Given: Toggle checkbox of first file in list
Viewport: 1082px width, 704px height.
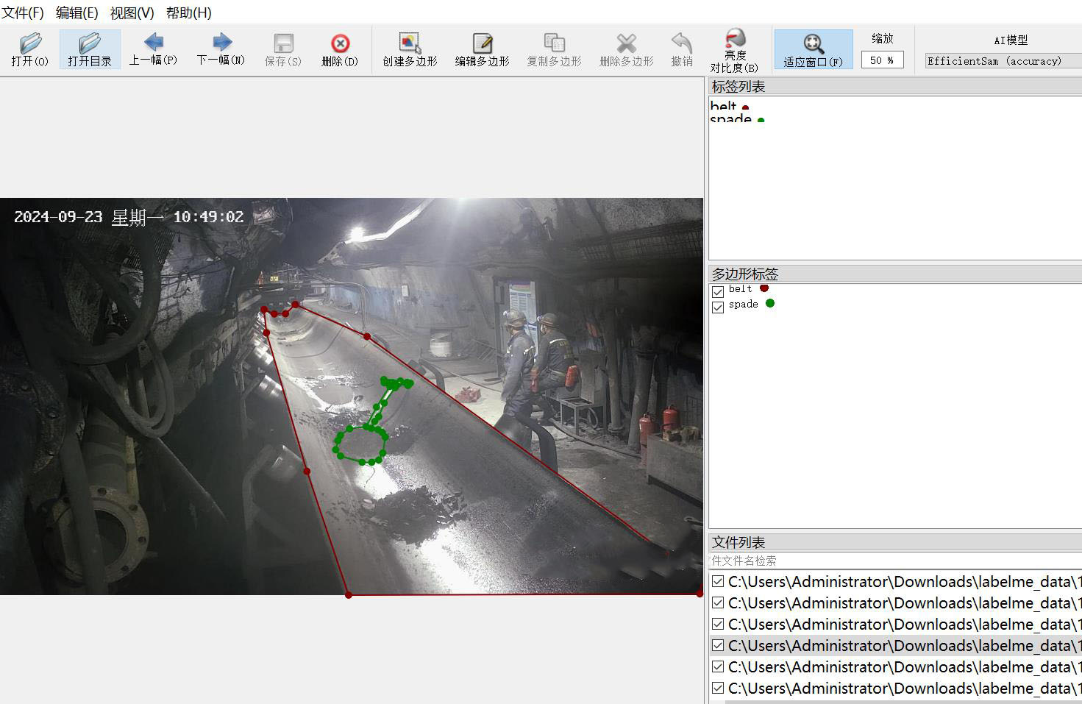Looking at the screenshot, I should (x=718, y=581).
